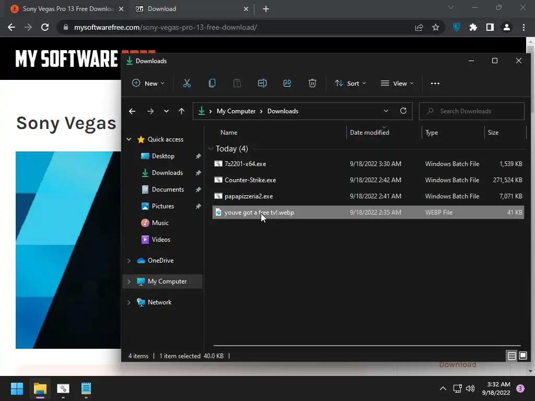Click the Paste clipboard icon in Explorer toolbar
The height and width of the screenshot is (401, 535).
tap(237, 83)
